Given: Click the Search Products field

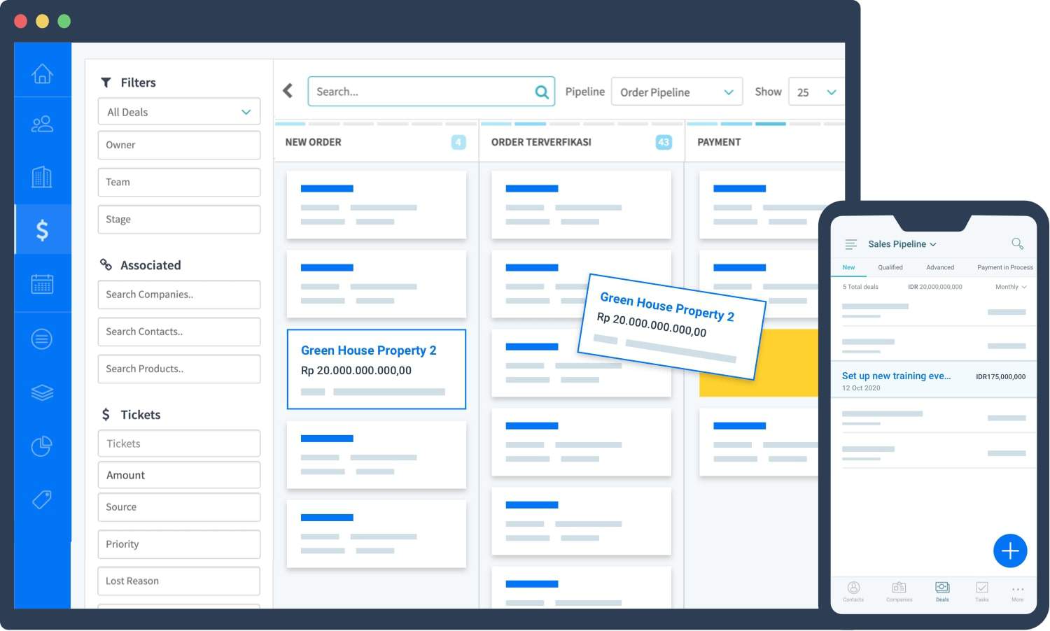Looking at the screenshot, I should coord(179,369).
